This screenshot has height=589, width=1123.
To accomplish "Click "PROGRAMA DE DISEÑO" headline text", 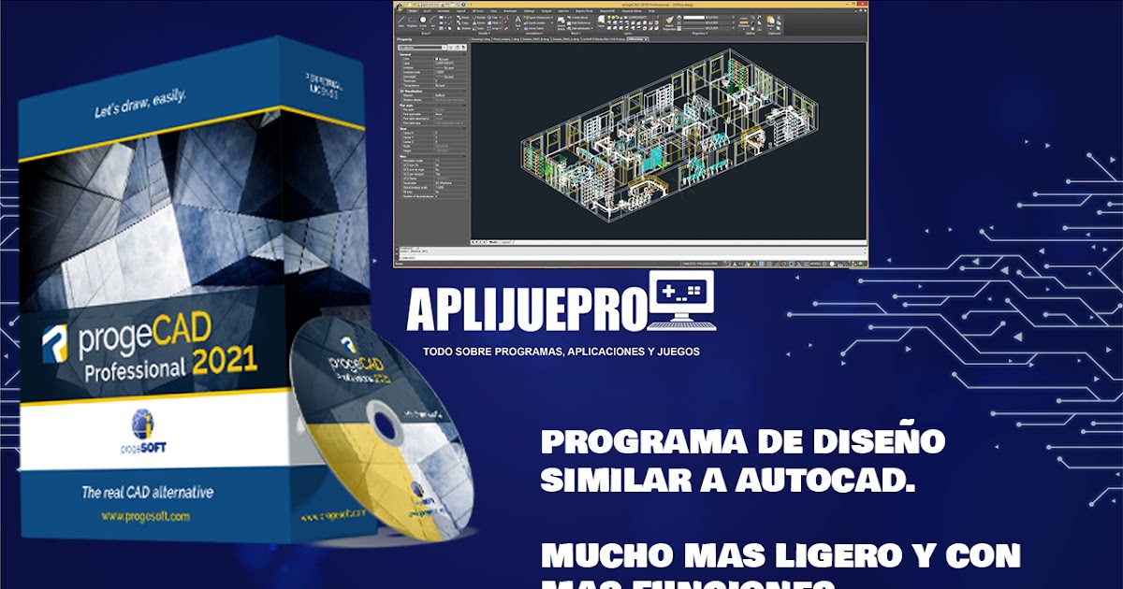I will coord(744,440).
